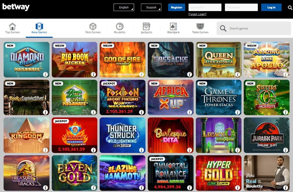
Task: Expand the Support dropdown
Action: 151,7
